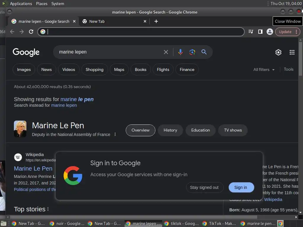Select the TV shows knowledge panel tab
The height and width of the screenshot is (227, 303).
[233, 130]
